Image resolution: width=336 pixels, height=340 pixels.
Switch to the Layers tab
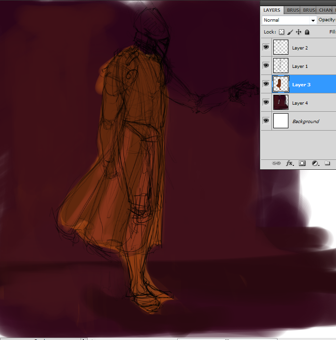tap(272, 10)
